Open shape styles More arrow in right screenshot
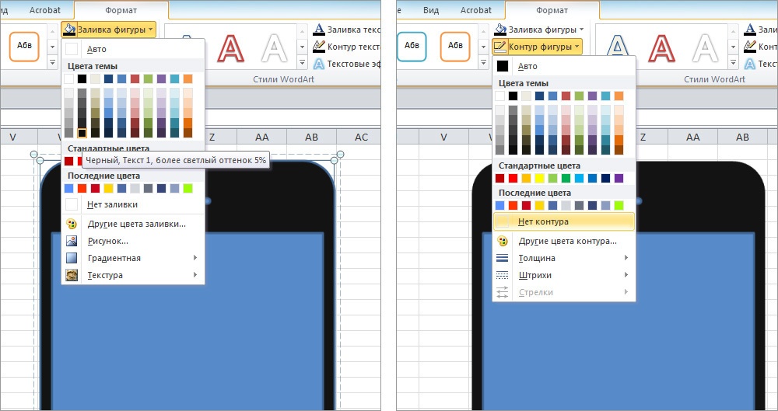 483,63
